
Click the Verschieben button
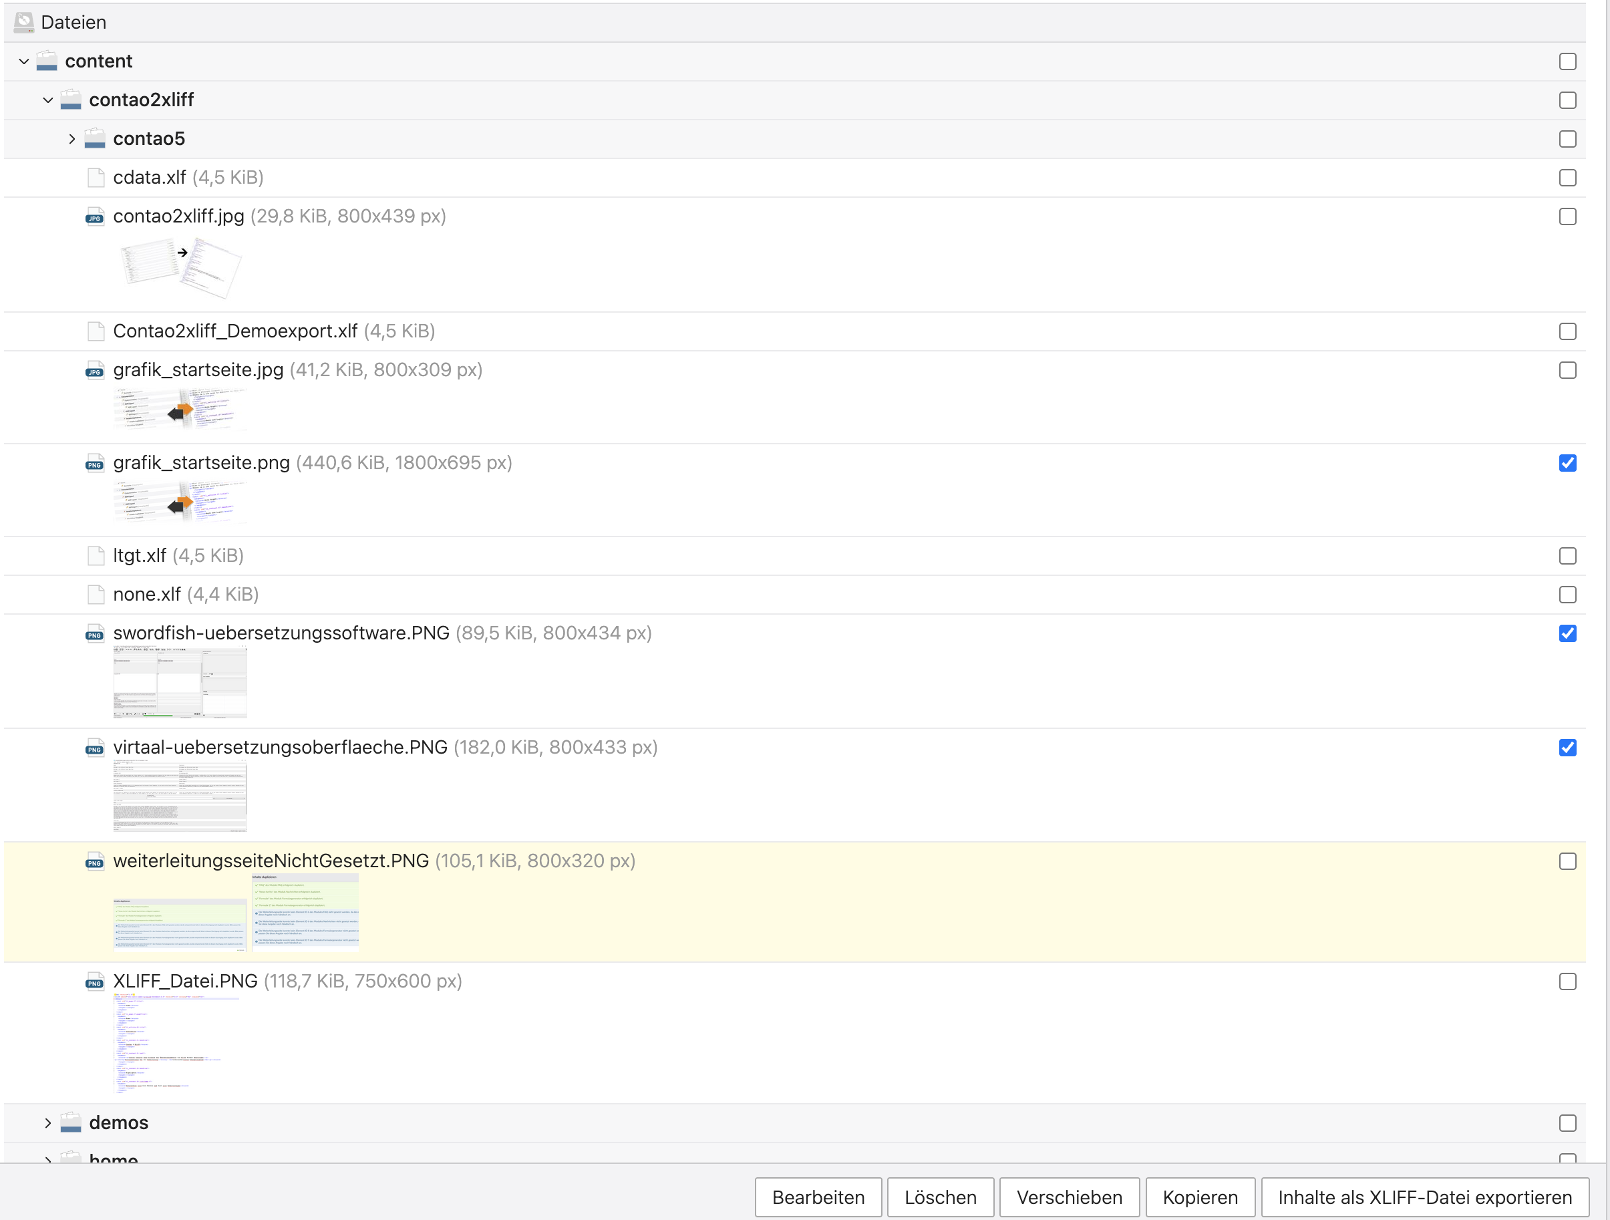pyautogui.click(x=1068, y=1197)
